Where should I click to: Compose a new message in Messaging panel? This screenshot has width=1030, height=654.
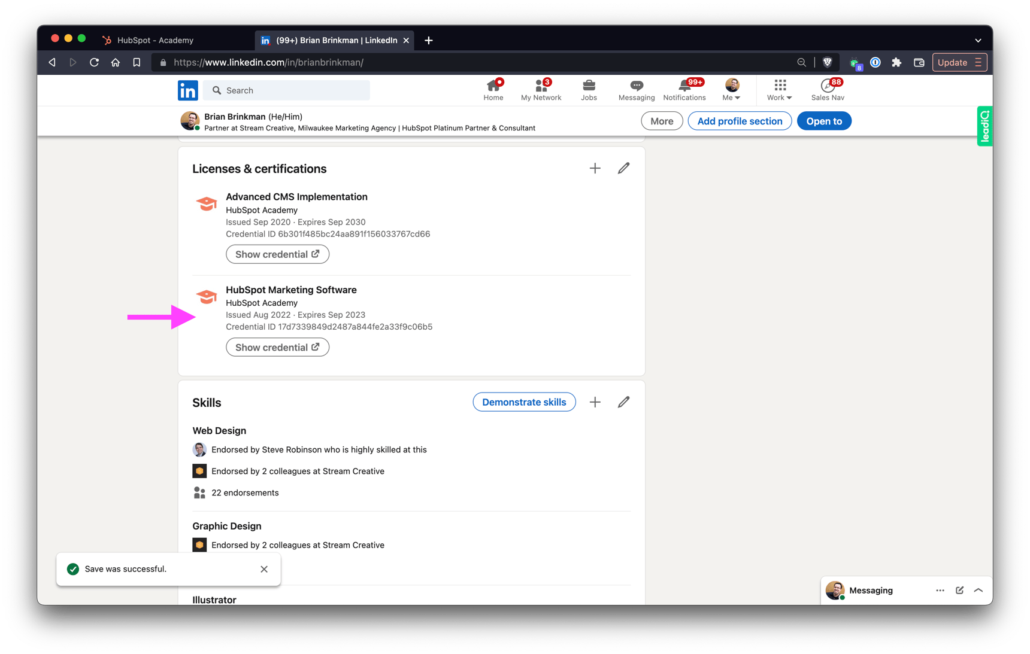coord(959,591)
